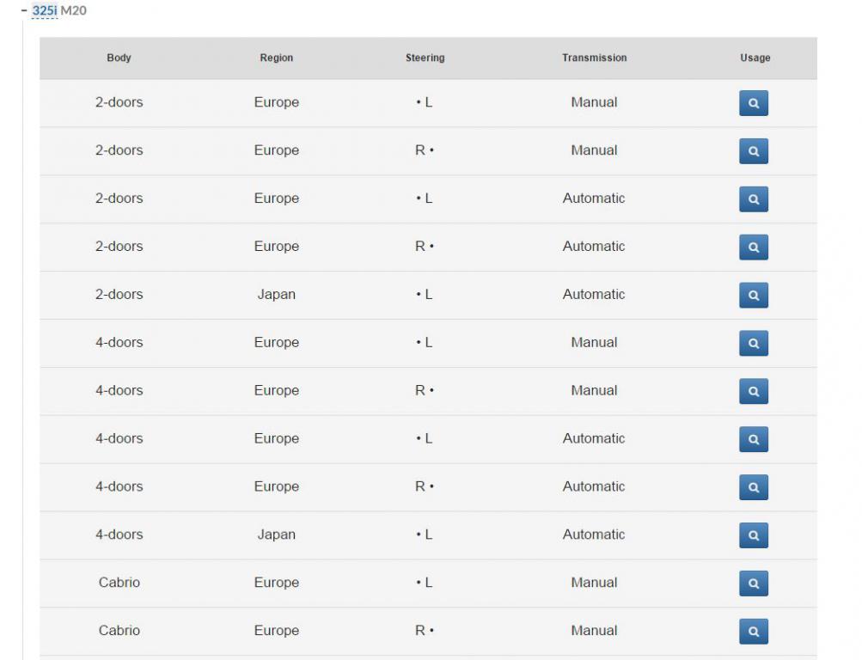Open usage search for 4-doors Europe right-hand Manual
Image resolution: width=862 pixels, height=660 pixels.
pyautogui.click(x=753, y=392)
